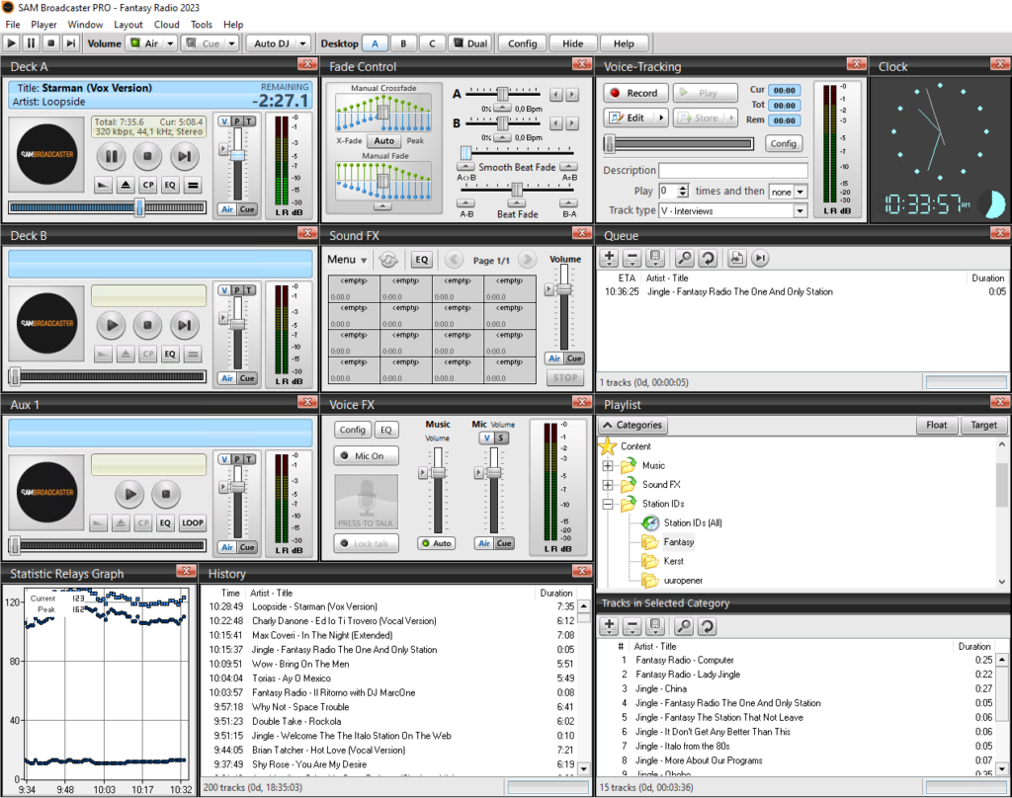Click the Music volume slider in Voice FX
The height and width of the screenshot is (798, 1012).
[438, 492]
